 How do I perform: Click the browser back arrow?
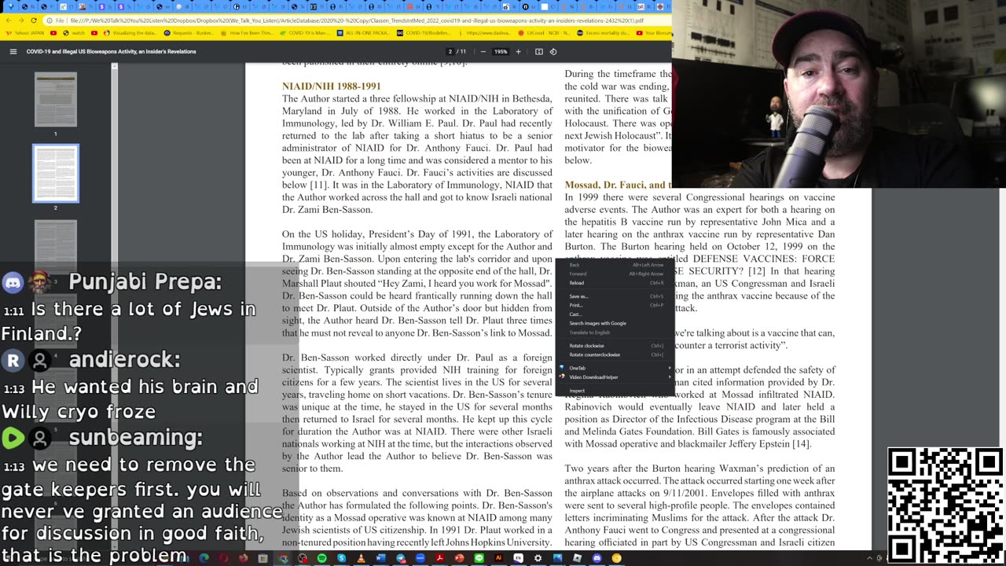[x=9, y=20]
